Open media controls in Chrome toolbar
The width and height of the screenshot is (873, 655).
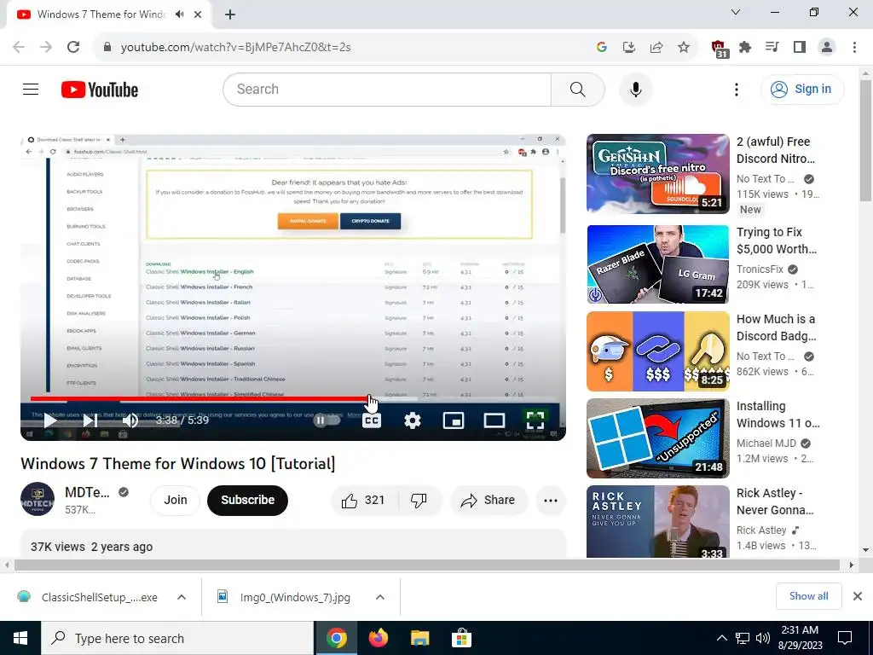(772, 48)
